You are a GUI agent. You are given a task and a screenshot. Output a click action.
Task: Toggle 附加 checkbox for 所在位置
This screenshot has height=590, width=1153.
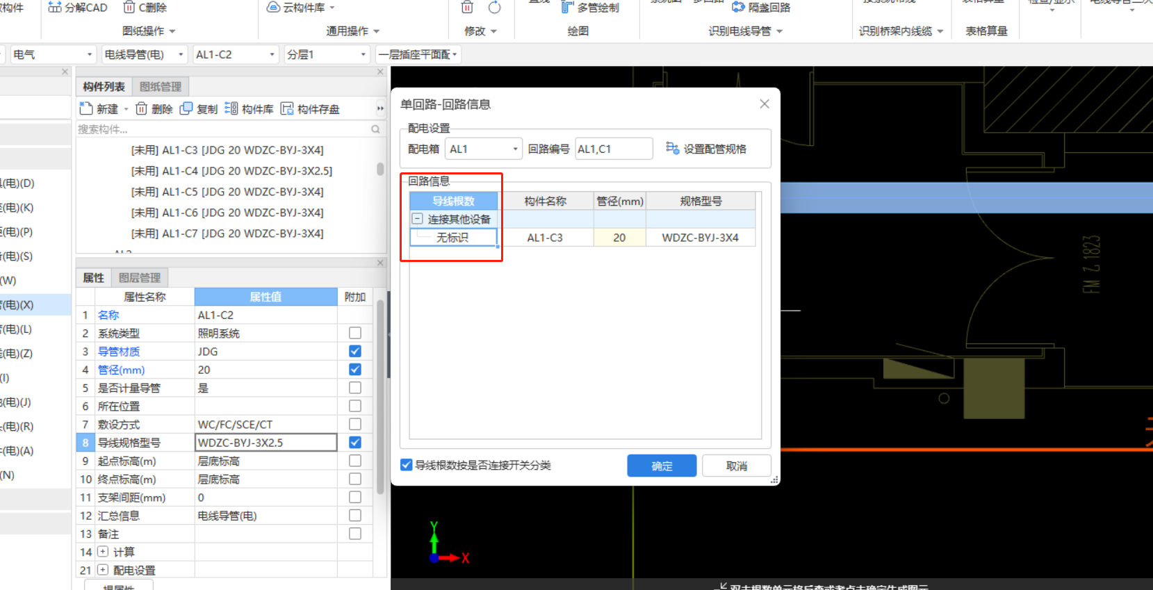pos(355,406)
